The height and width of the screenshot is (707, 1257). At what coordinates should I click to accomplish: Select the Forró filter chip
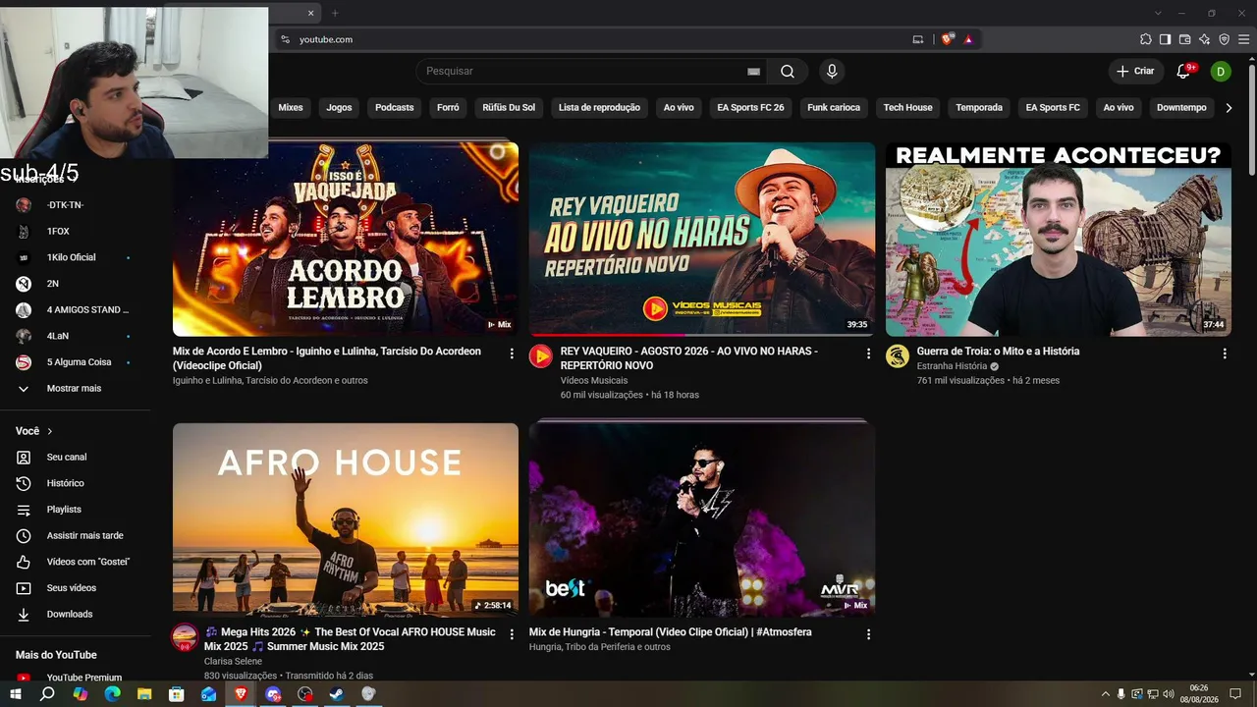pos(448,107)
